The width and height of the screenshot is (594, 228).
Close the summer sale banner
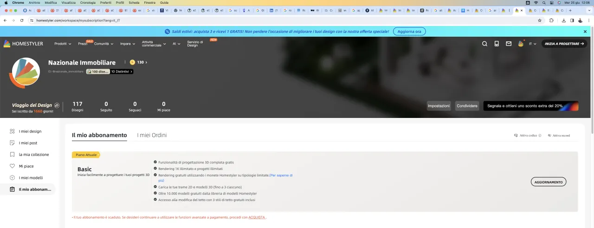click(x=585, y=32)
